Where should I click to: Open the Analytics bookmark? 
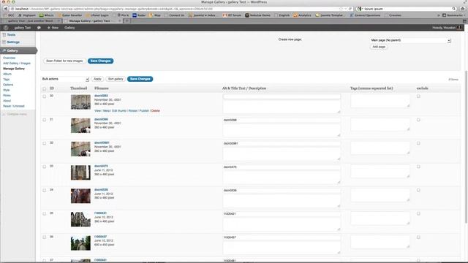point(302,15)
